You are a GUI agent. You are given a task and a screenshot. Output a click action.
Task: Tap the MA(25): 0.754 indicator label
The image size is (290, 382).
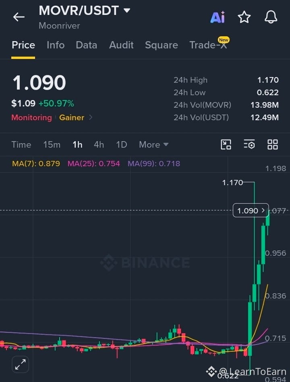coord(94,163)
